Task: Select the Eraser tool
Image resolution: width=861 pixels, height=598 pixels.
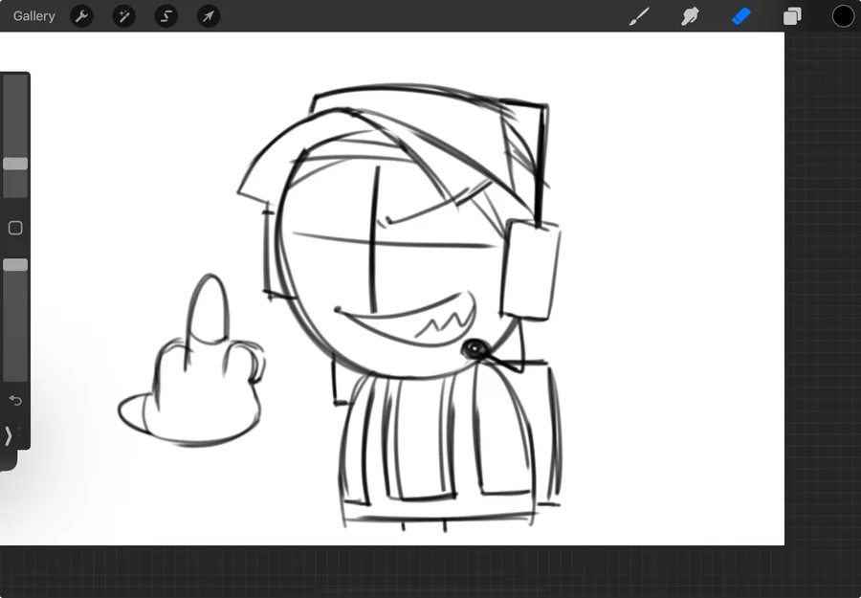Action: point(741,16)
